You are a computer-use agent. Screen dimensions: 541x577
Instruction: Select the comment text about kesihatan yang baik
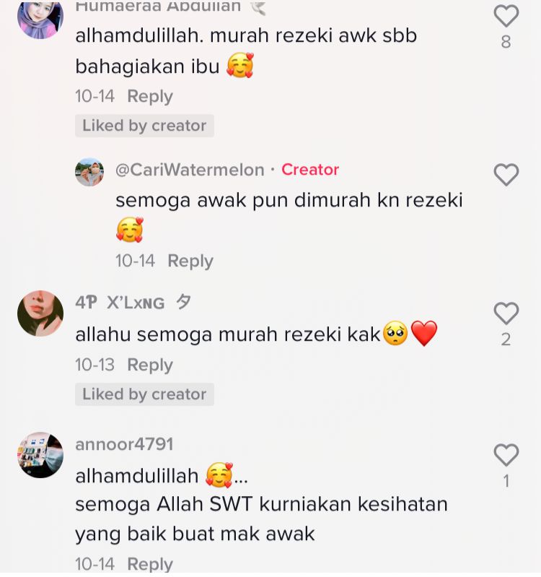261,519
